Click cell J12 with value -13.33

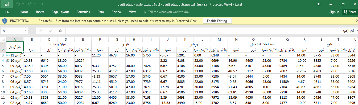[x=168, y=103]
